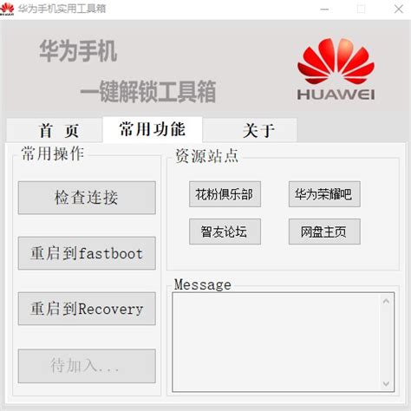411x411 pixels.
Task: Click the disabled 待加入... button
Action: coord(87,366)
